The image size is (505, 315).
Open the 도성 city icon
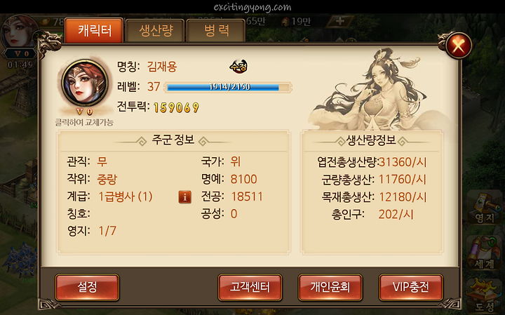click(484, 295)
